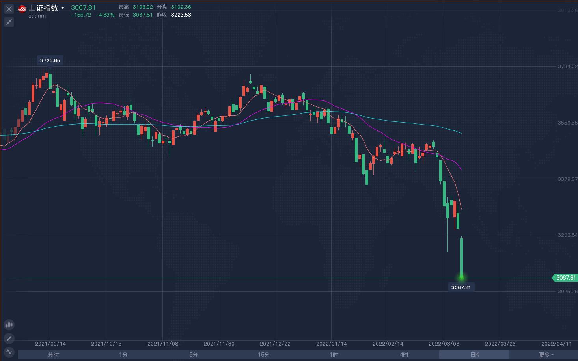Viewport: 578px width, 361px height.
Task: Click the 3067.81 low price label under the last candle
Action: pos(461,287)
